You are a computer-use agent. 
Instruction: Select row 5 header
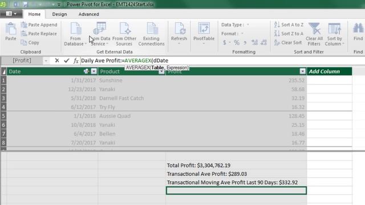pyautogui.click(x=3, y=116)
